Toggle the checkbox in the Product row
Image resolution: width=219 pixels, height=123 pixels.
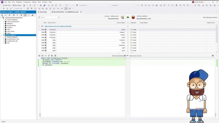coord(128,35)
